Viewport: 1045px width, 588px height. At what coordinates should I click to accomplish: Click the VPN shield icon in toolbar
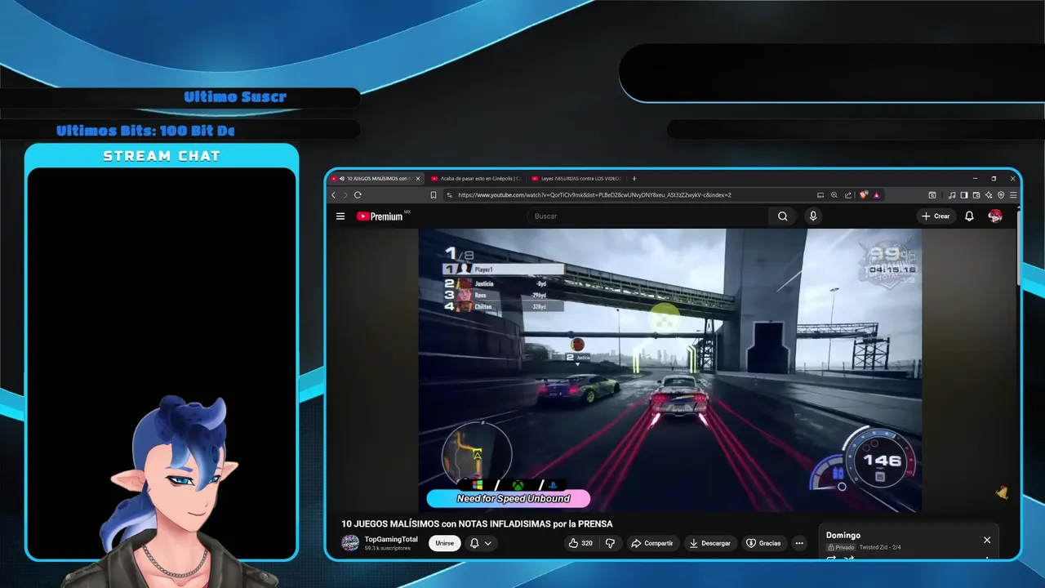(x=1001, y=195)
